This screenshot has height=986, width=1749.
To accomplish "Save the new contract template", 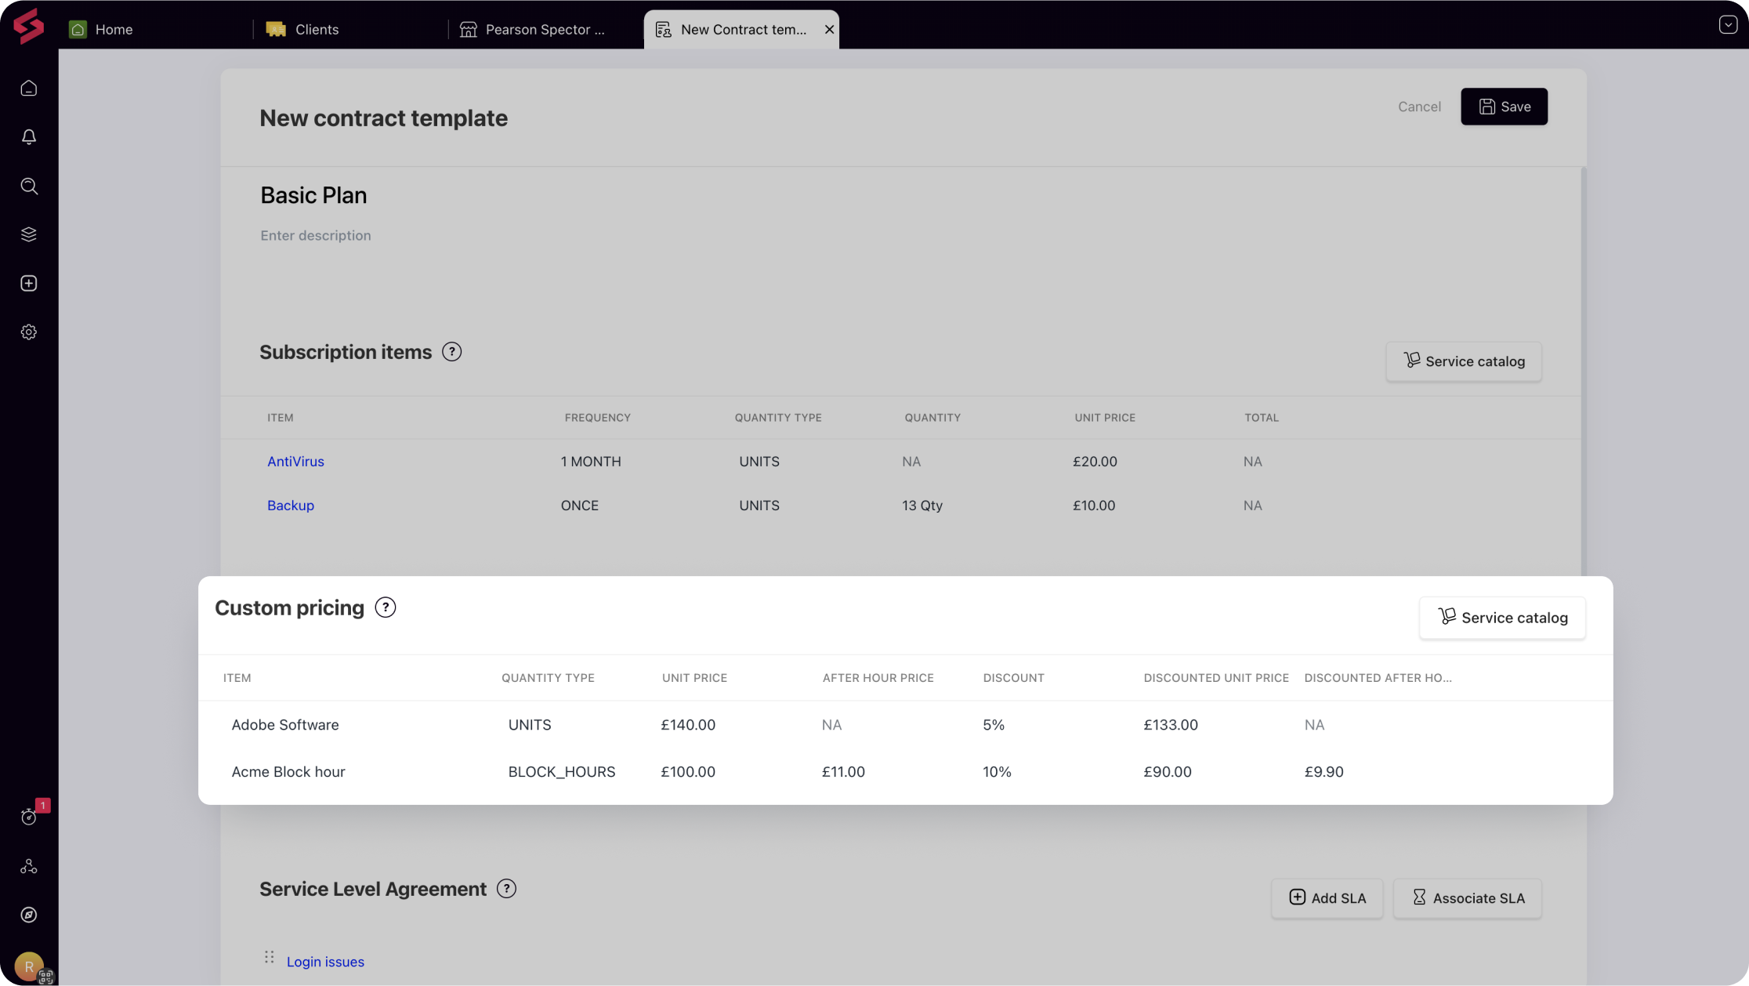I will [1504, 106].
